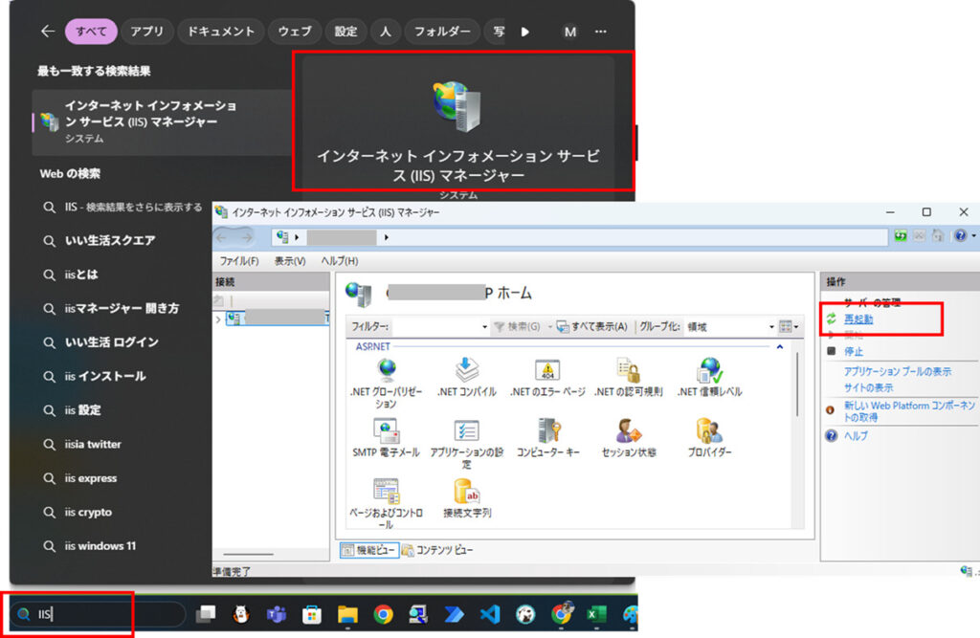This screenshot has height=638, width=980.
Task: Select the ウェブ search filter tab
Action: pyautogui.click(x=295, y=32)
